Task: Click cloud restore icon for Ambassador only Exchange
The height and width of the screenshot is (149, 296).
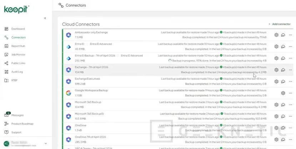Action: tap(283, 35)
